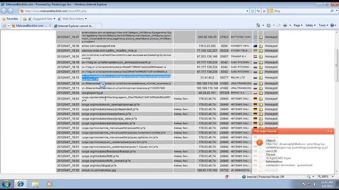Click the Internet zone globe icon in the status bar
This screenshot has width=339, height=190.
[244, 177]
